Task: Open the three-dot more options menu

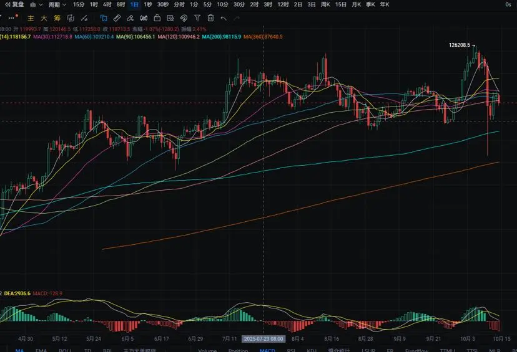Action: 12,18
